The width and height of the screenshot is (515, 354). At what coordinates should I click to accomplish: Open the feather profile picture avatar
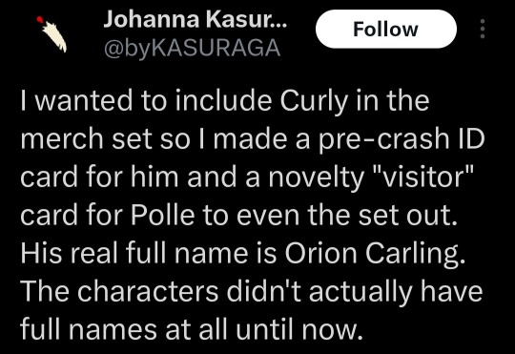(51, 34)
